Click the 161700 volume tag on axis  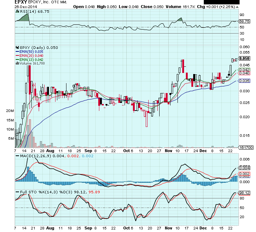coord(246,147)
